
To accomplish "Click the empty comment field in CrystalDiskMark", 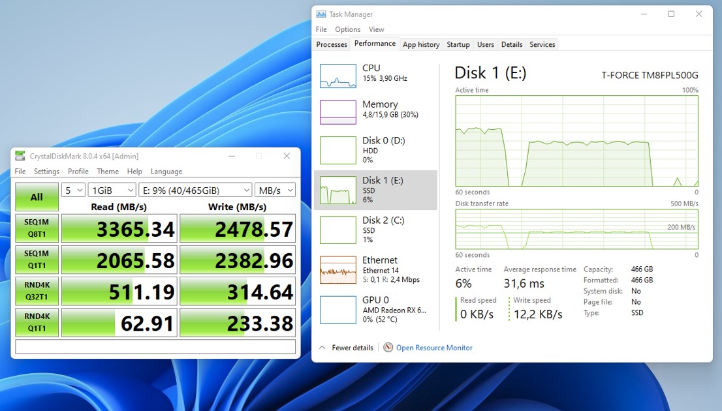I will click(155, 346).
